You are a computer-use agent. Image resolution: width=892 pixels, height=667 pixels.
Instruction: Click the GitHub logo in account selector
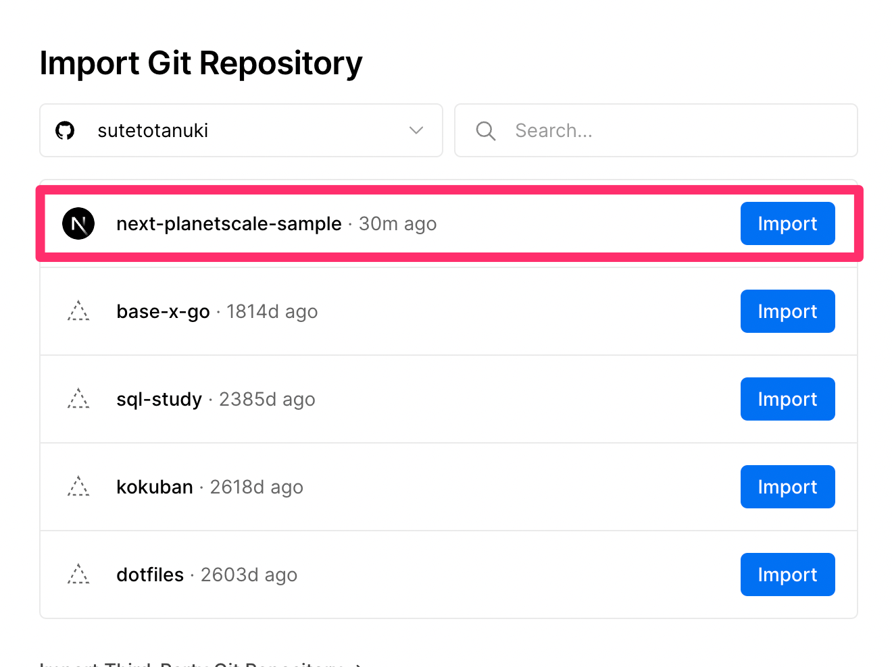coord(65,130)
